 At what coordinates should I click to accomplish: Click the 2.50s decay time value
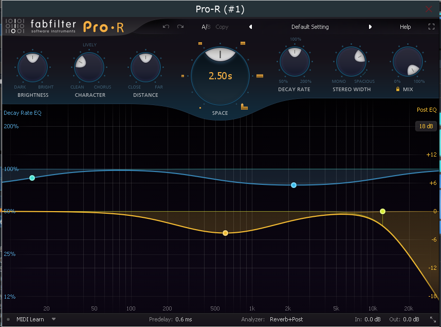[x=220, y=76]
